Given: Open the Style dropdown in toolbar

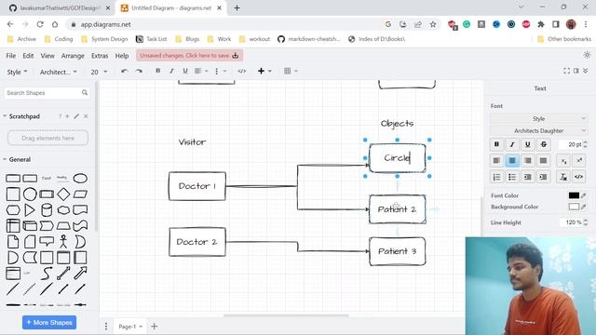Looking at the screenshot, I should click(x=17, y=72).
